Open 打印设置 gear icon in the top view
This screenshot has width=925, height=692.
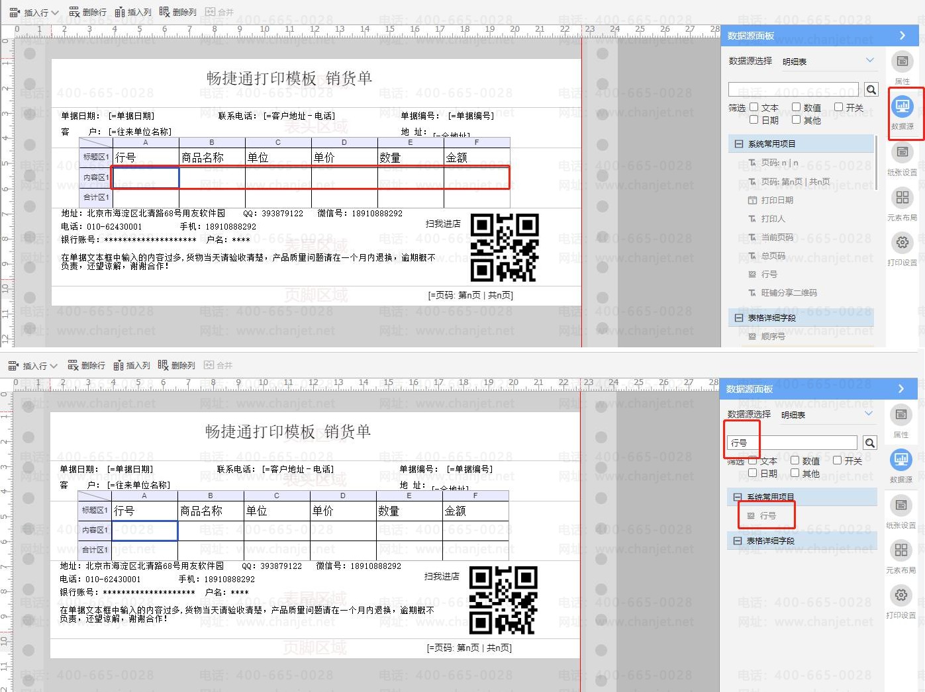point(902,242)
